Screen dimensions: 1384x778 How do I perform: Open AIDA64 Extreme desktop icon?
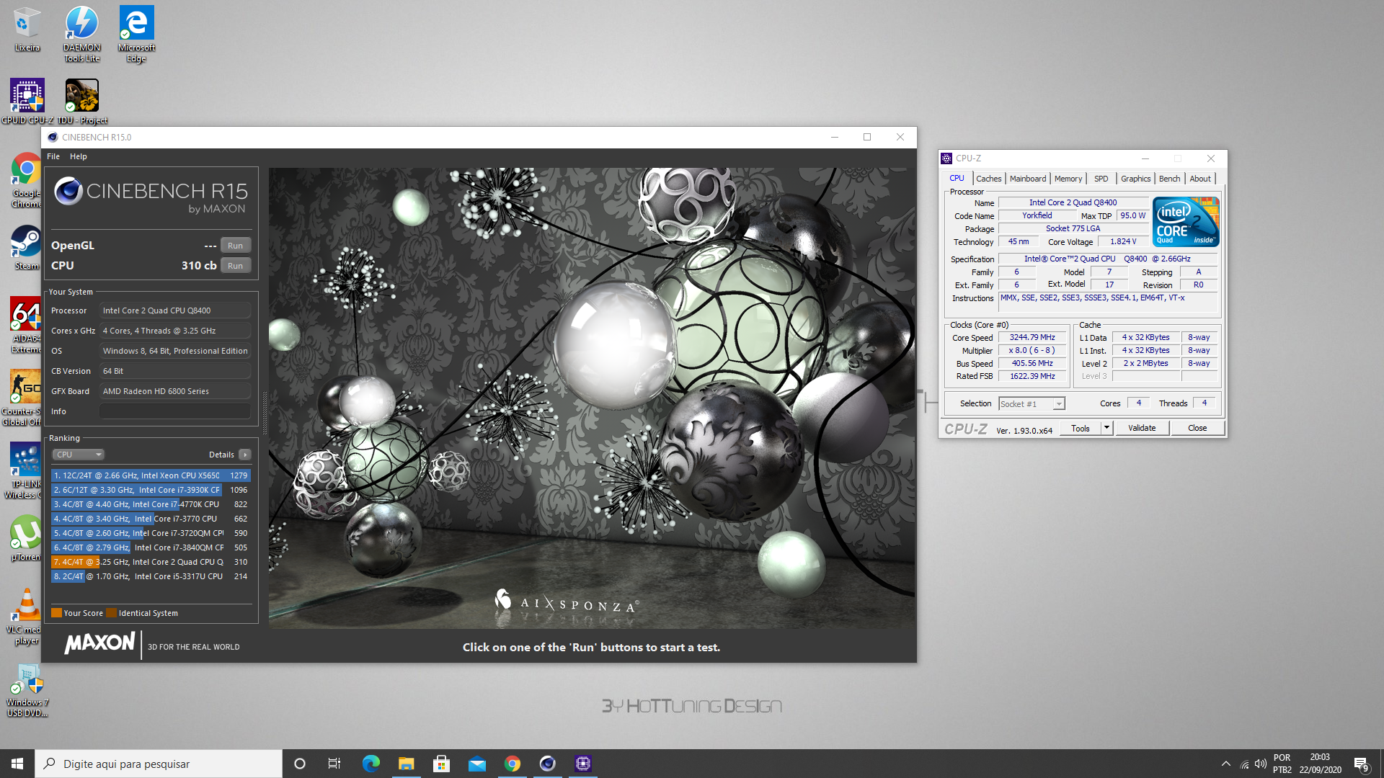(x=27, y=326)
